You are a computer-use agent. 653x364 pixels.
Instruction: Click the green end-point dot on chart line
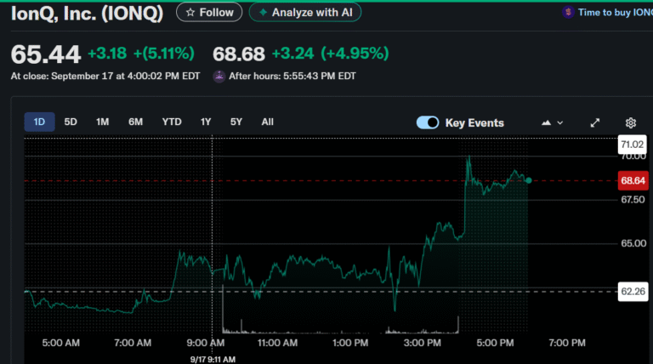(x=529, y=180)
